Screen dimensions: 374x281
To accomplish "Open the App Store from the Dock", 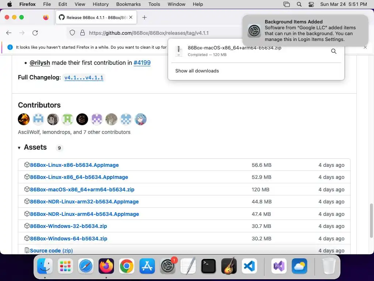I will (x=147, y=266).
